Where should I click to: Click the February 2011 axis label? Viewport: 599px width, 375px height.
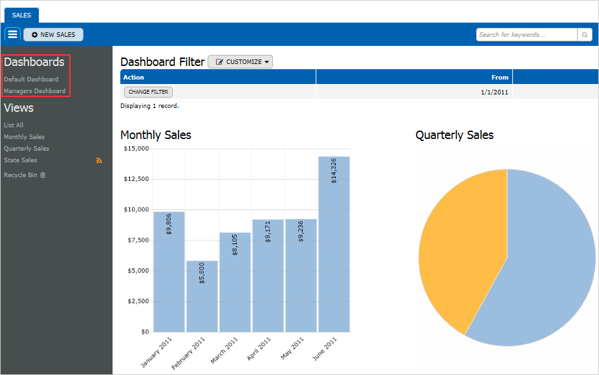point(188,354)
